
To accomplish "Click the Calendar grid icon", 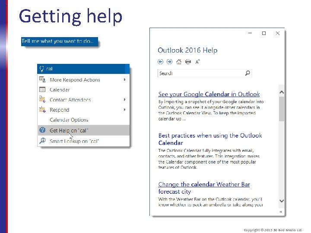I will pyautogui.click(x=42, y=90).
